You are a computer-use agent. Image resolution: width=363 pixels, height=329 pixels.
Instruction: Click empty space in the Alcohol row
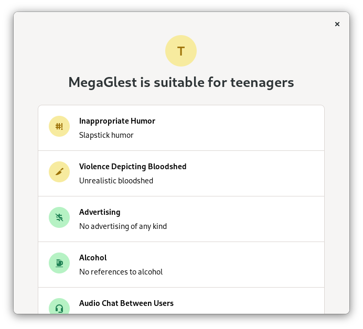click(243, 265)
